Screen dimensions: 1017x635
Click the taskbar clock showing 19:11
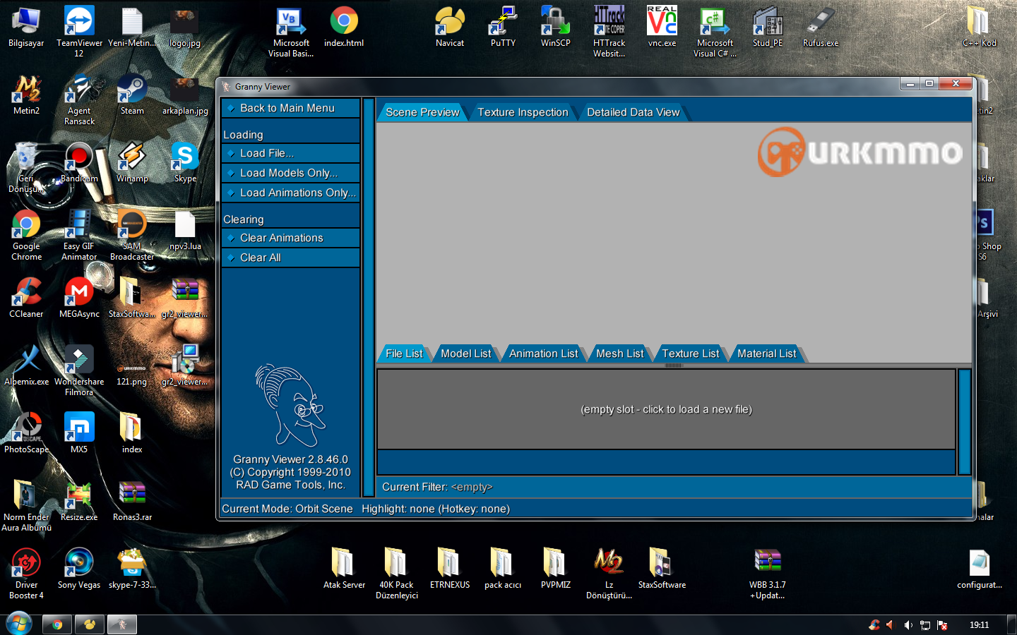click(x=979, y=625)
